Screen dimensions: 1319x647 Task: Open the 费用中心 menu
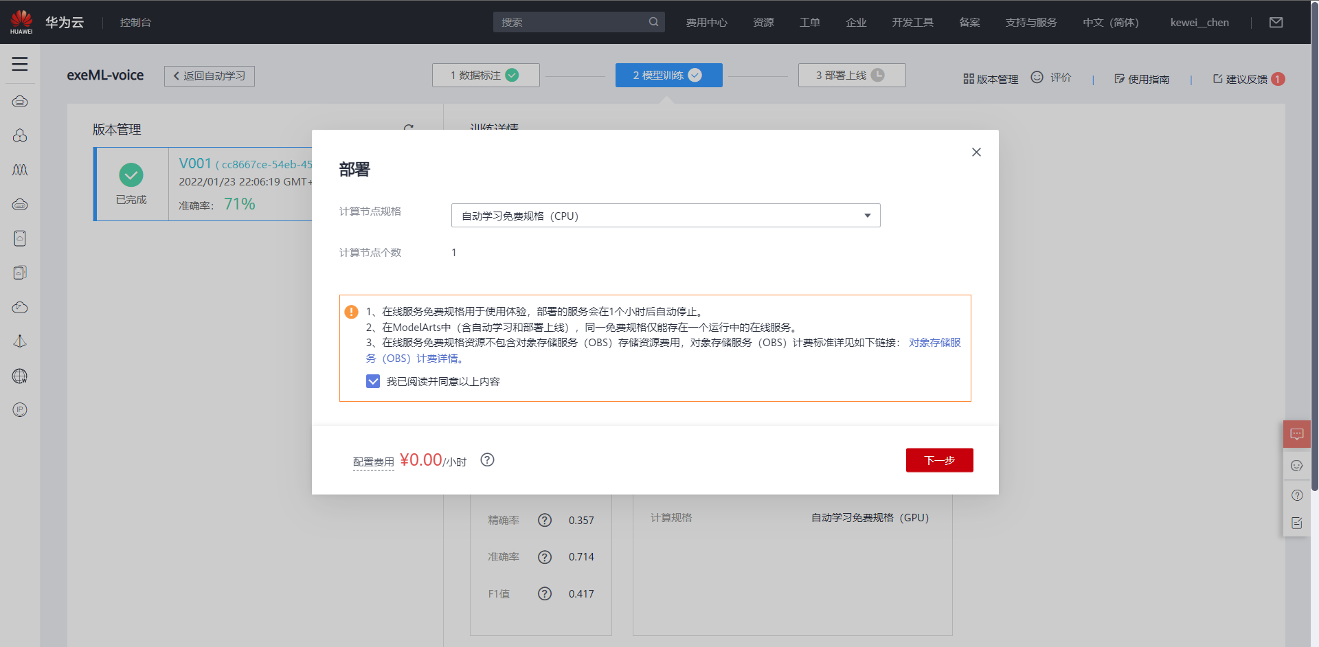click(706, 23)
